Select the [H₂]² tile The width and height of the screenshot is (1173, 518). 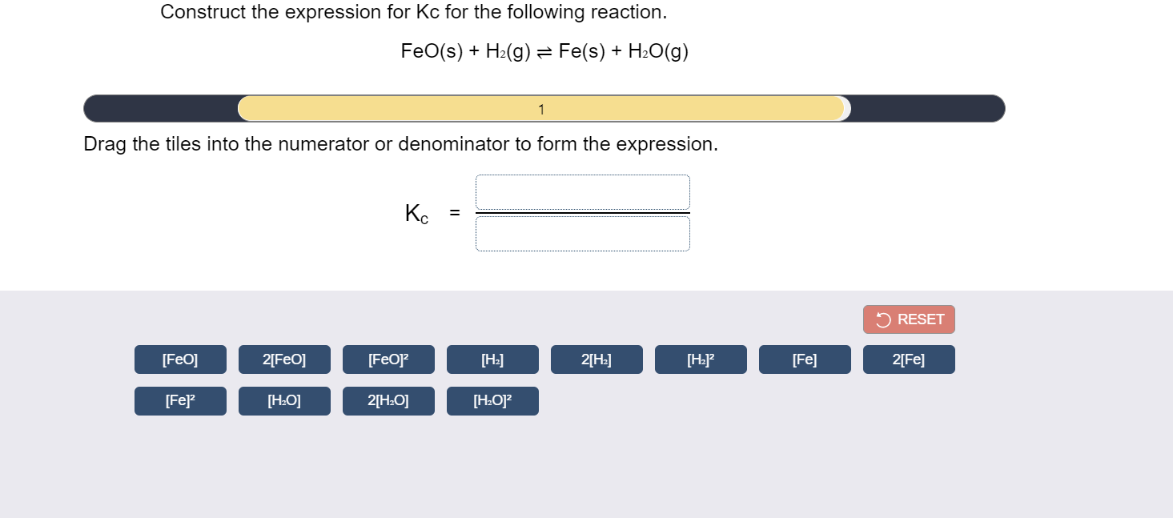(x=701, y=359)
